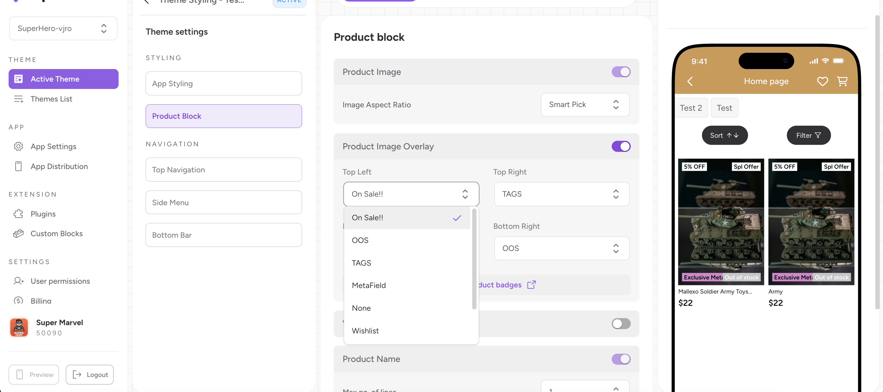The image size is (883, 392).
Task: Tap the back arrow on Home page header
Action: pyautogui.click(x=690, y=81)
